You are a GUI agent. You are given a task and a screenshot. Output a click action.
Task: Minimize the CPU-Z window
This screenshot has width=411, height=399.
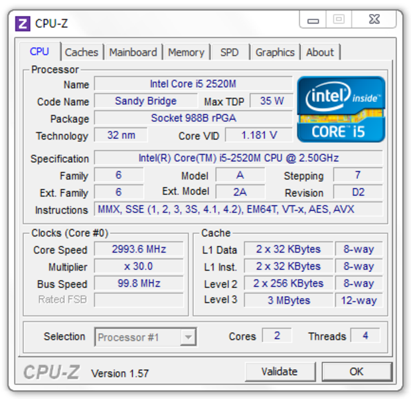(313, 19)
